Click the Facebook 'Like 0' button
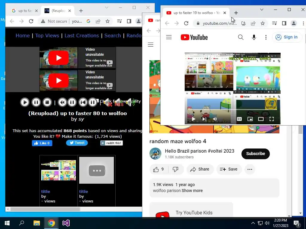 tap(42, 143)
